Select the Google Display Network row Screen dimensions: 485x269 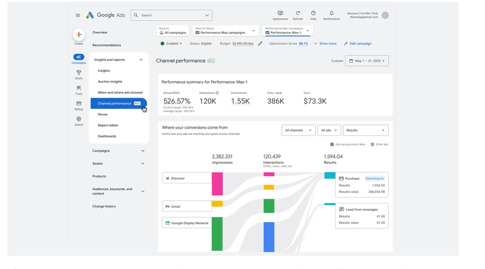tap(187, 223)
